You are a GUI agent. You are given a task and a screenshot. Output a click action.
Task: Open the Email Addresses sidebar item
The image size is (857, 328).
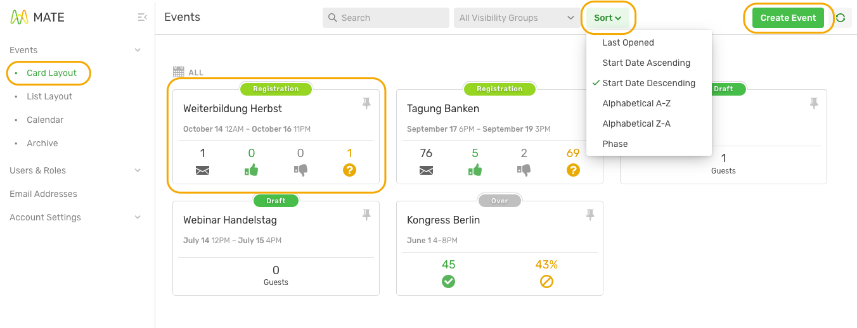tap(43, 194)
